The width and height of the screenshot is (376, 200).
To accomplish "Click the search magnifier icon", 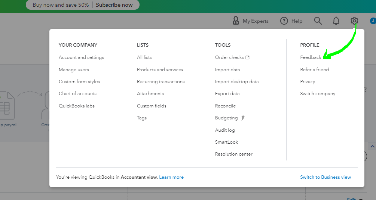I will point(318,21).
